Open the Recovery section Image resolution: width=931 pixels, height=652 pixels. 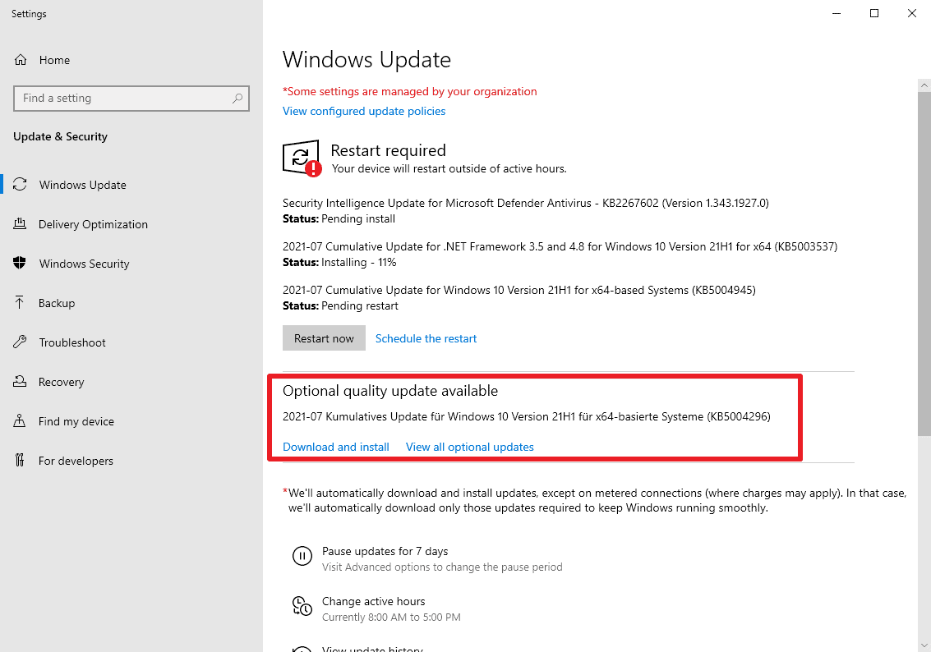(x=61, y=382)
